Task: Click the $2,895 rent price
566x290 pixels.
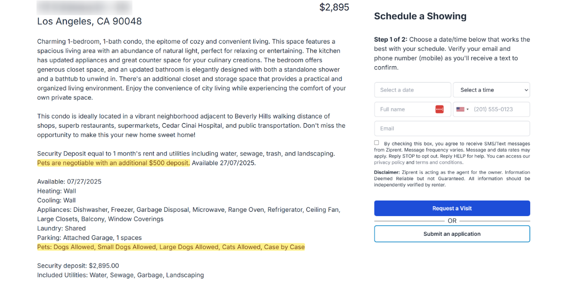Action: 334,8
